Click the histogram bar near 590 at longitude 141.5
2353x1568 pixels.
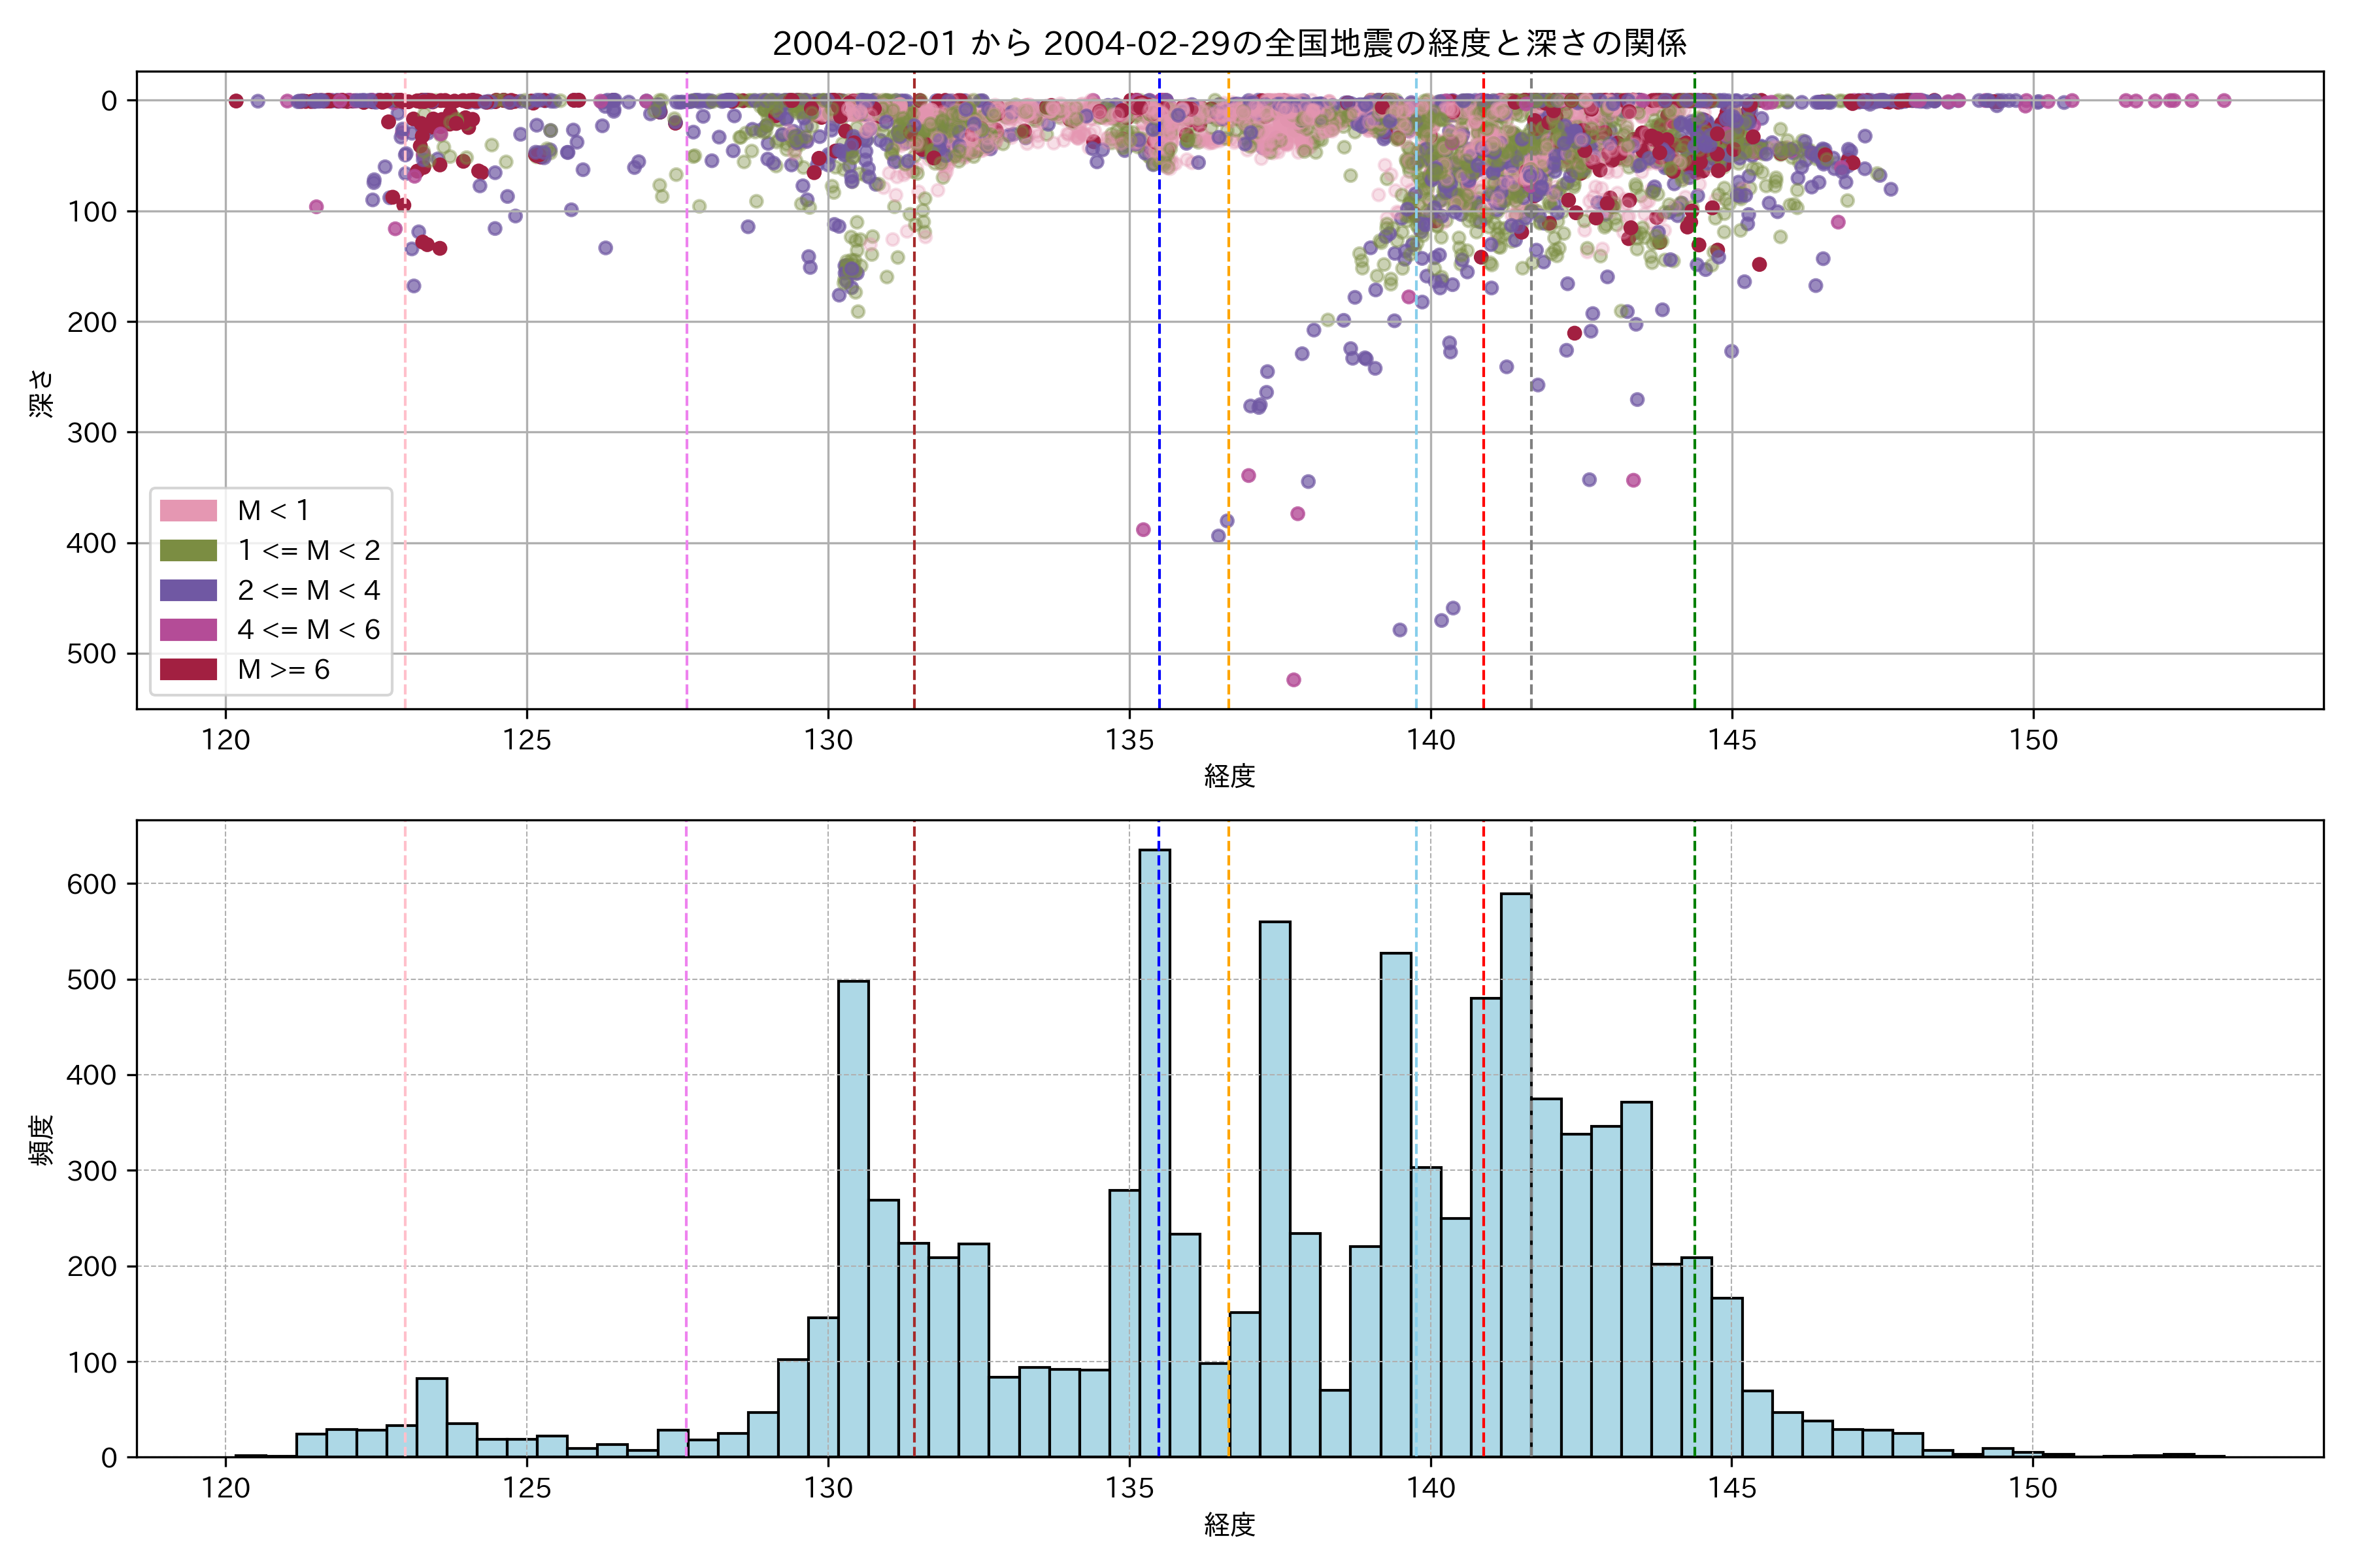pyautogui.click(x=1516, y=1175)
